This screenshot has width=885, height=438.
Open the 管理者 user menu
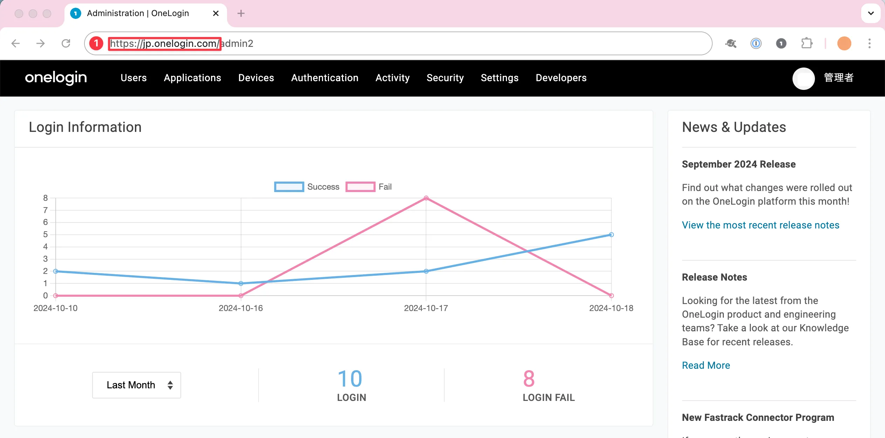pos(838,78)
